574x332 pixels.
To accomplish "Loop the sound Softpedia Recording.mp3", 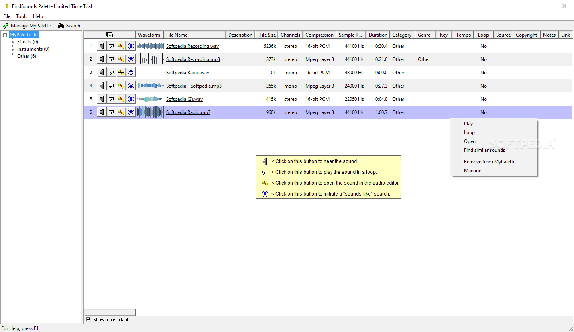I will (x=111, y=59).
